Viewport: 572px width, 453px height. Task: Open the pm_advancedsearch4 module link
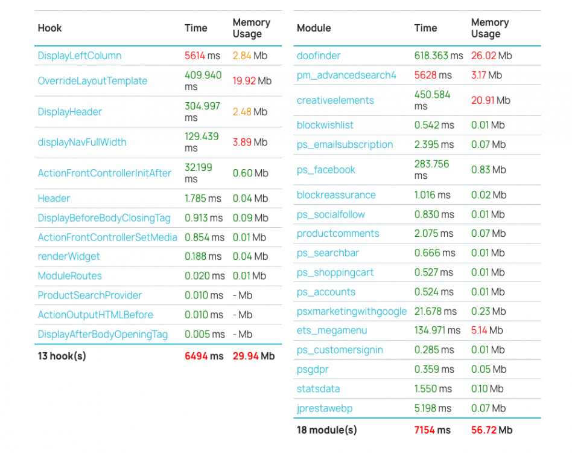tap(346, 75)
